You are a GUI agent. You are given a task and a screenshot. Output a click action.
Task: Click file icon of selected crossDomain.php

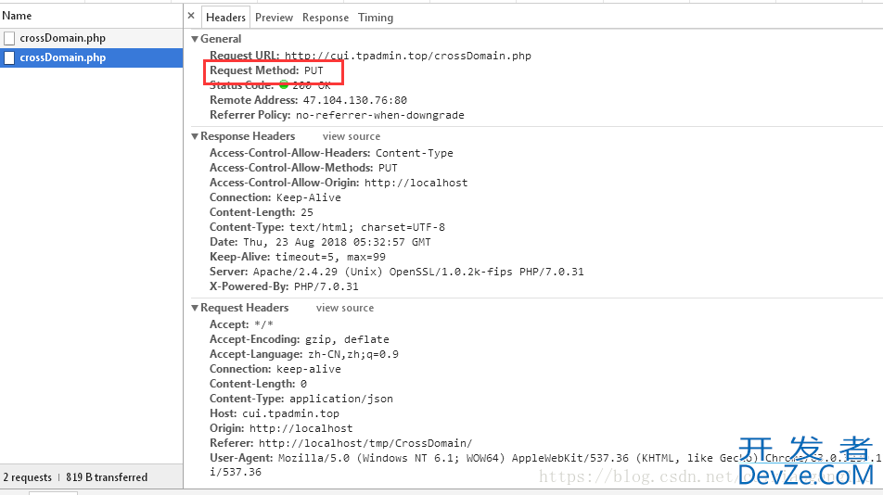tap(9, 57)
